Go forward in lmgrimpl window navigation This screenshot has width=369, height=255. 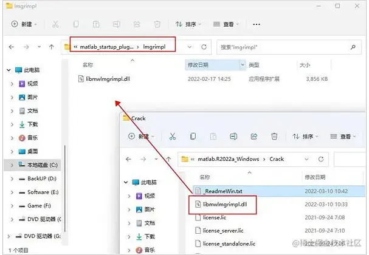coord(26,47)
